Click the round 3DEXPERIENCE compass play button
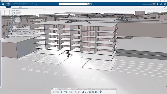 8,5
